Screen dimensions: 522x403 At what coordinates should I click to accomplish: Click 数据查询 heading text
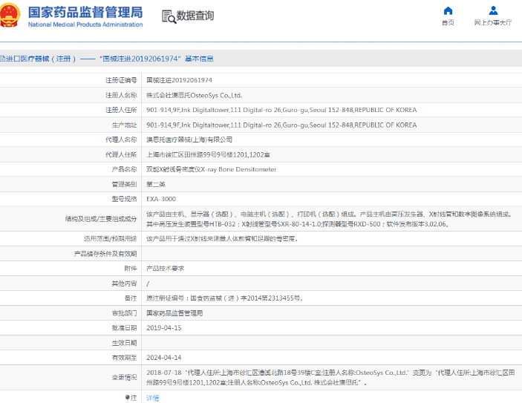coord(195,16)
